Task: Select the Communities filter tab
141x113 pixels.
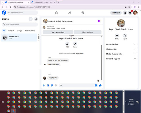Action: tap(30, 31)
